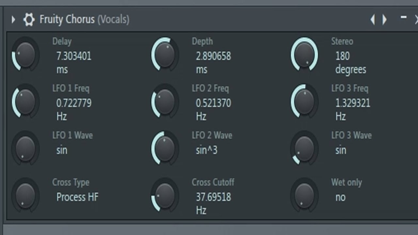This screenshot has height=235, width=418.
Task: Click the Fruity Chorus (Vocals) title text
Action: 84,20
